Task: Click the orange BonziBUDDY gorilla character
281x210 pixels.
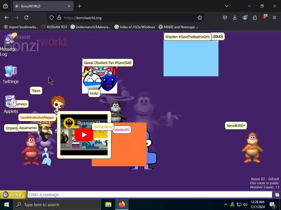Action: point(252,148)
